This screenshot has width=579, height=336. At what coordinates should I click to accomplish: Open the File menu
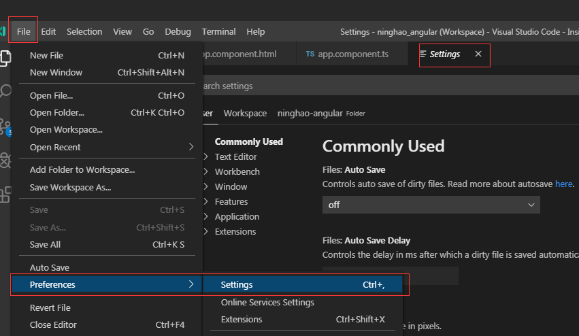coord(23,32)
